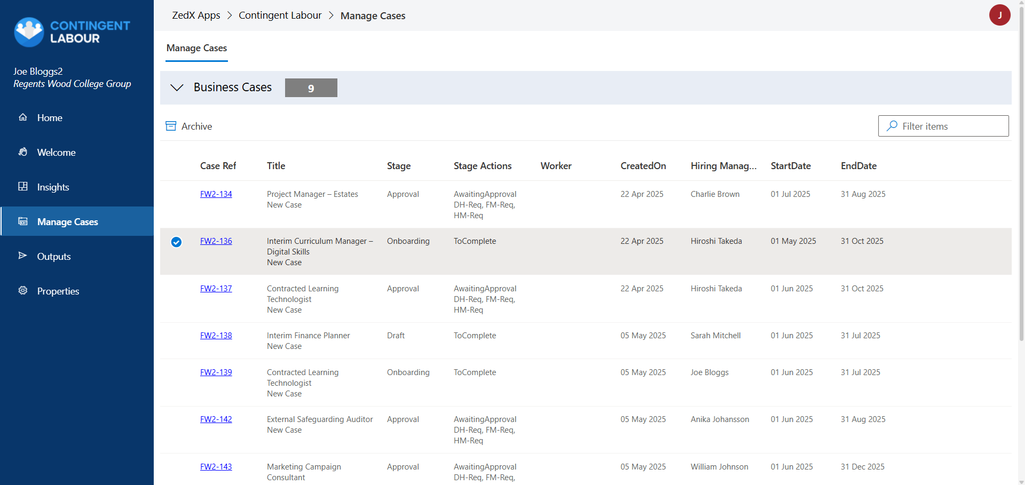Sort by the Case Ref column header
Viewport: 1025px width, 485px height.
coord(218,166)
